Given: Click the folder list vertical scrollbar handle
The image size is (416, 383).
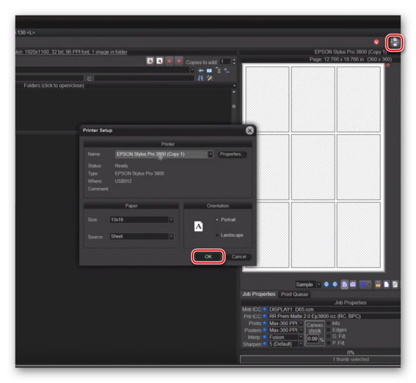Looking at the screenshot, I should 233,106.
